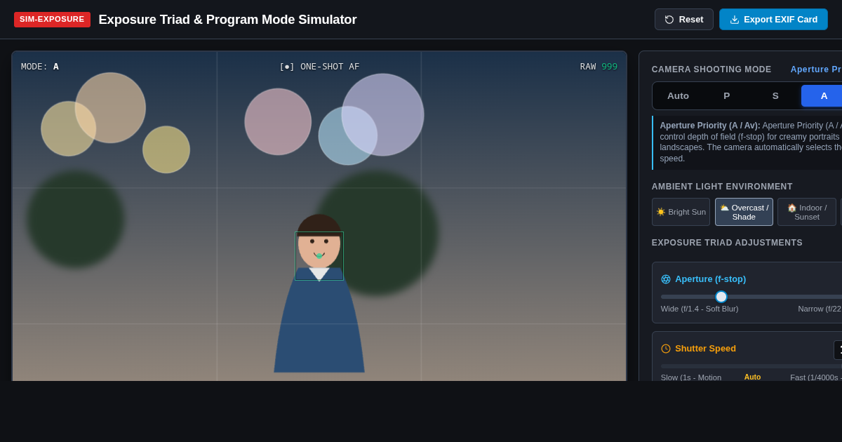The width and height of the screenshot is (842, 442).
Task: Click the download icon on Export button
Action: coord(735,20)
